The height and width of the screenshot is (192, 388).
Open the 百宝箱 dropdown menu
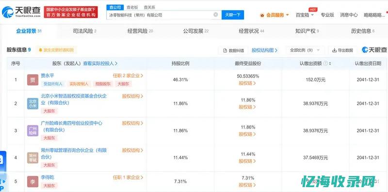coord(305,15)
